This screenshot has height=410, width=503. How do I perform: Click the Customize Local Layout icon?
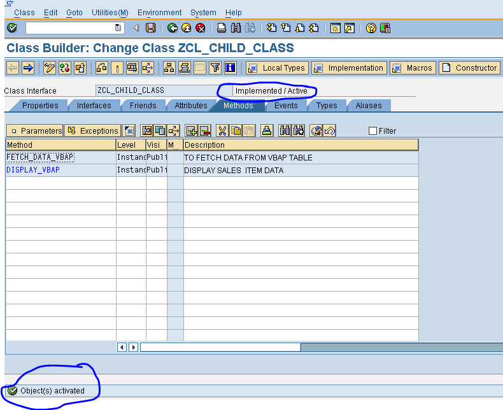coord(385,28)
